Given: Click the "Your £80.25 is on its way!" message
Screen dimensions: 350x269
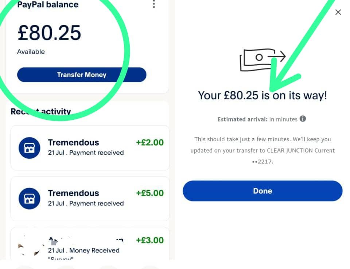Looking at the screenshot, I should pos(262,96).
